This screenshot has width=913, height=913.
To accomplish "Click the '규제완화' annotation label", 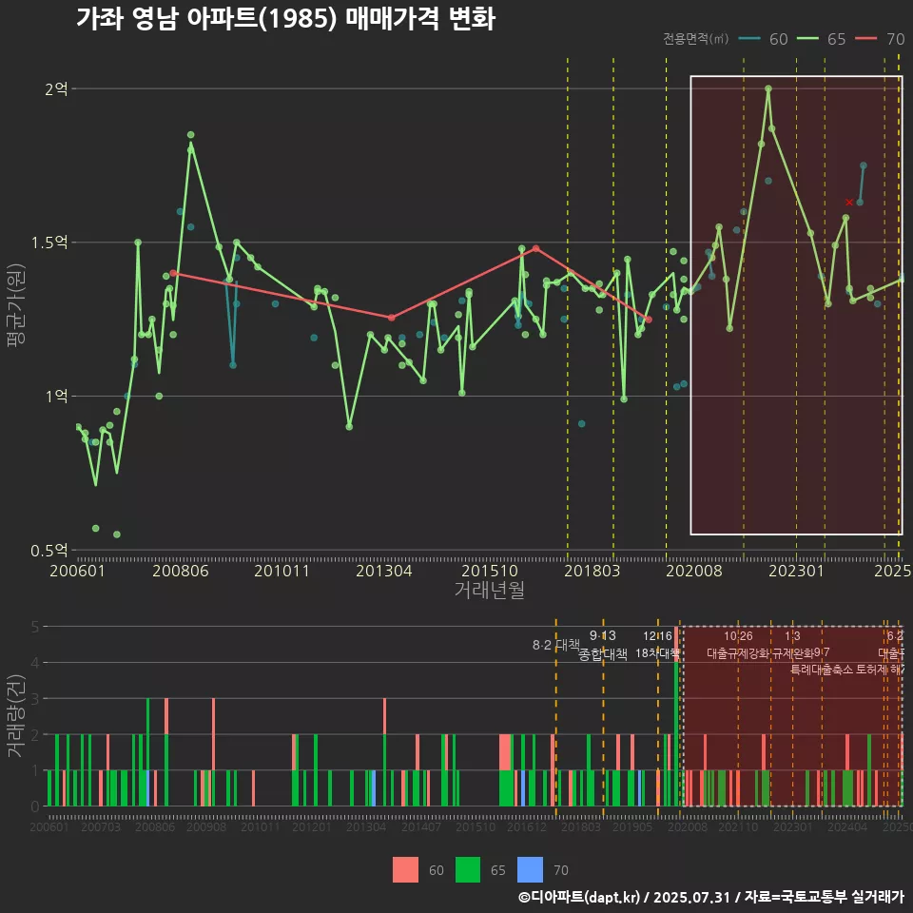I will click(792, 653).
